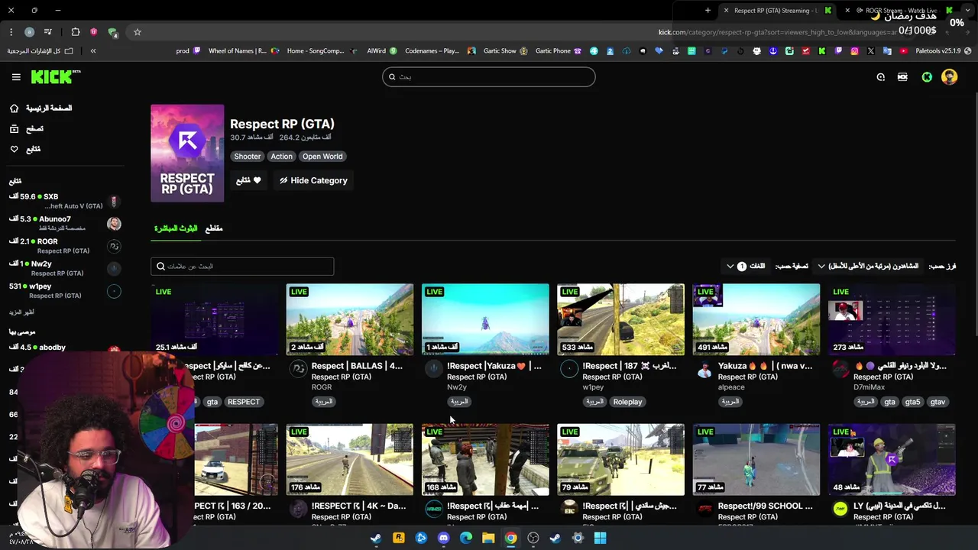Open Microsoft Edge from the taskbar
This screenshot has width=978, height=550.
[x=466, y=538]
